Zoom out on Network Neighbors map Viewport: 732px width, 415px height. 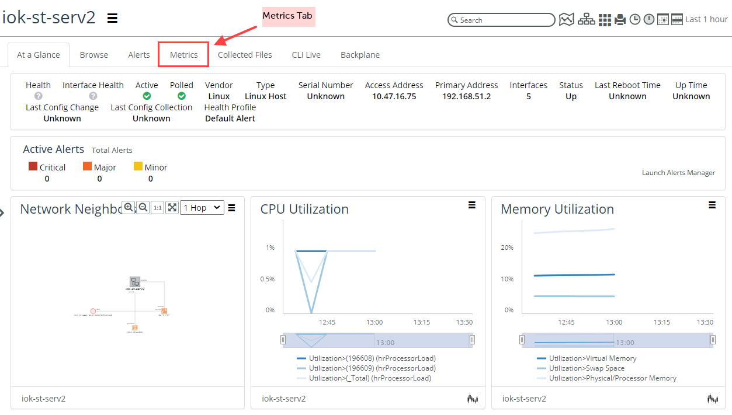coord(143,208)
